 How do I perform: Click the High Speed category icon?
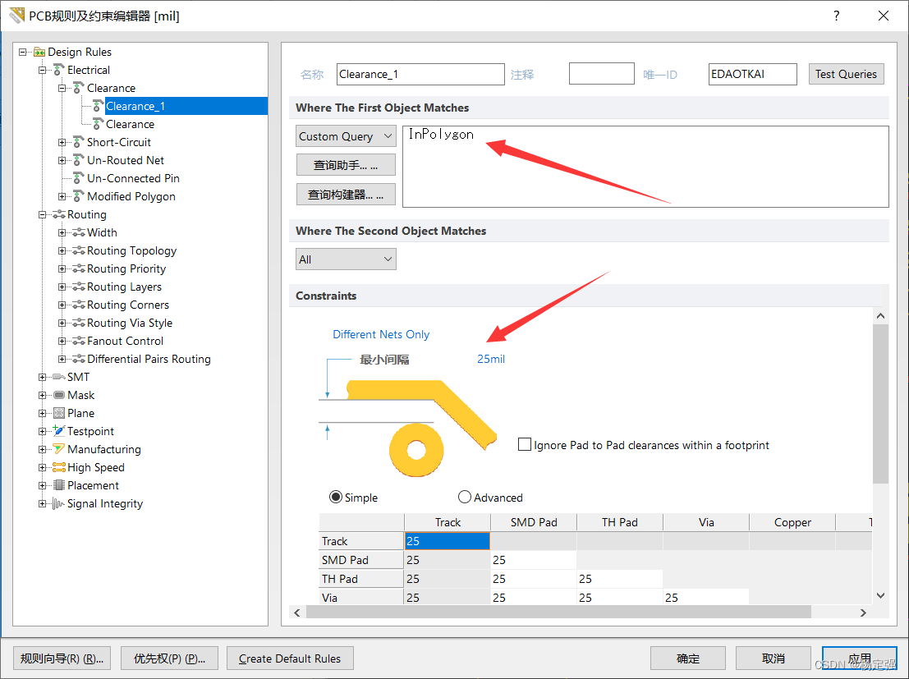click(x=59, y=467)
